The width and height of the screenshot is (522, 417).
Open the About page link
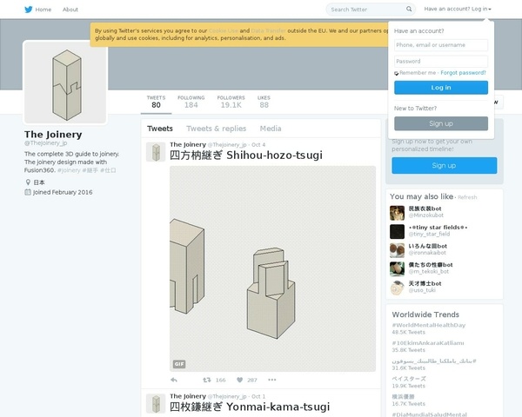pos(70,10)
